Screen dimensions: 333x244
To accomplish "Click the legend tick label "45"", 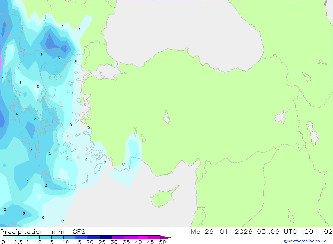I will click(151, 242).
